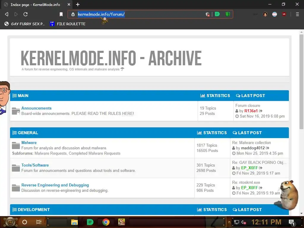Click the padlock icon in the address bar

click(x=73, y=14)
